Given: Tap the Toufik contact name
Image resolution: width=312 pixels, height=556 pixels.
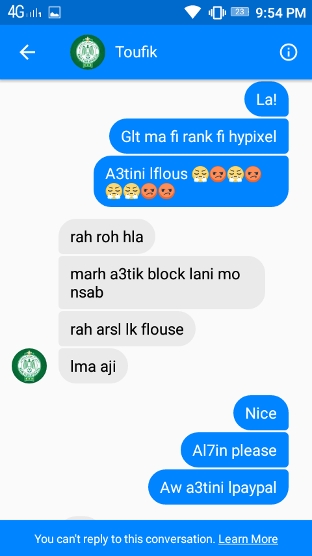Looking at the screenshot, I should tap(136, 53).
